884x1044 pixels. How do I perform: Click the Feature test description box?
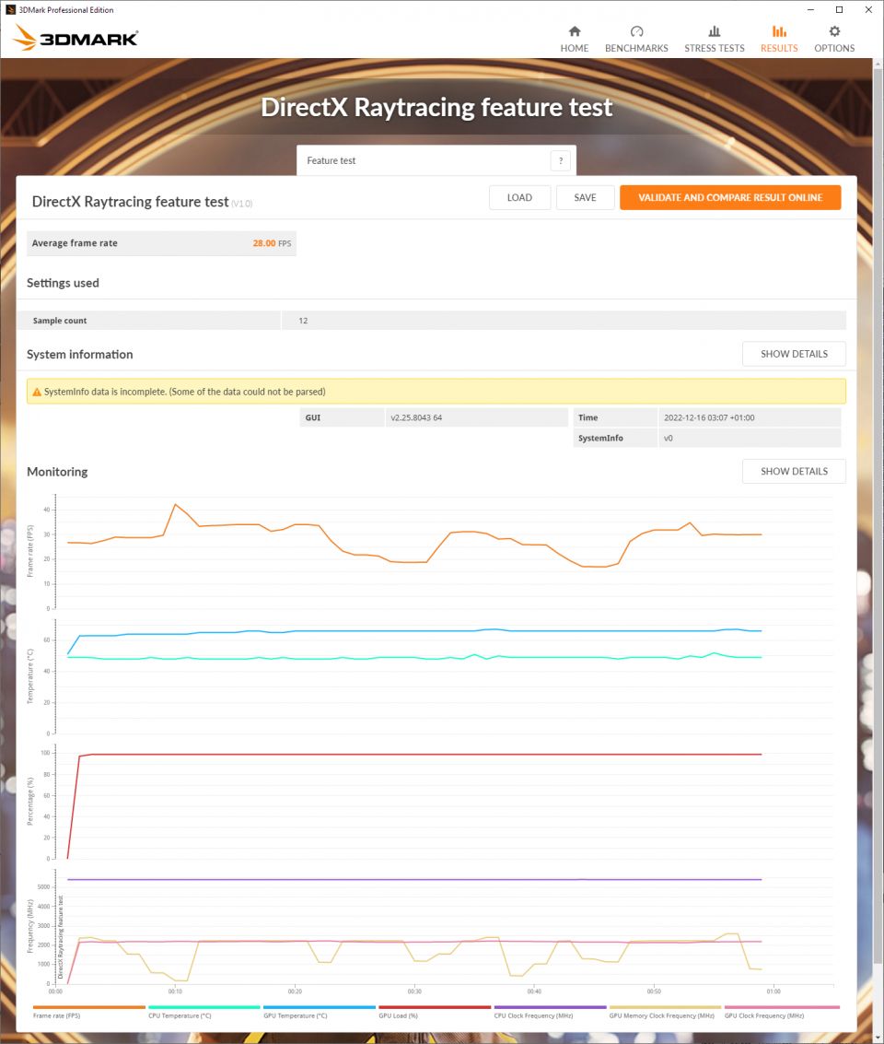coord(436,160)
